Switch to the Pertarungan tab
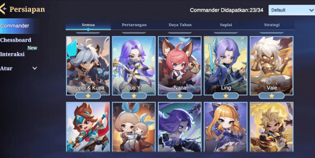The width and height of the screenshot is (315, 158). (x=134, y=25)
